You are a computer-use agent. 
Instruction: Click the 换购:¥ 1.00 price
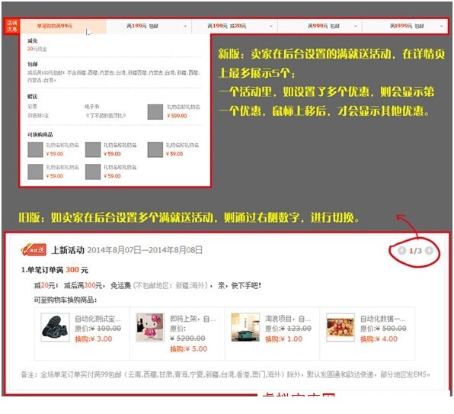click(283, 339)
